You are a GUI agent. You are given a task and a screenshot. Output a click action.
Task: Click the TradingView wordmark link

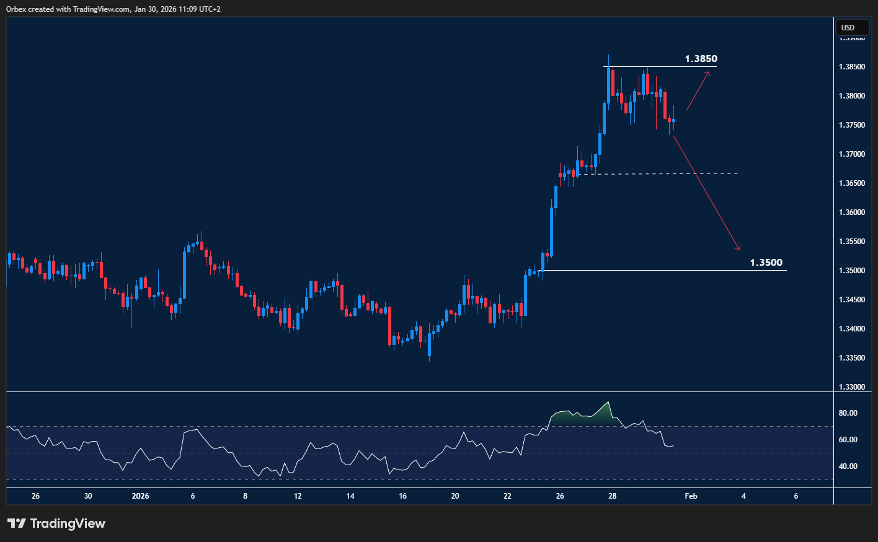pos(68,523)
